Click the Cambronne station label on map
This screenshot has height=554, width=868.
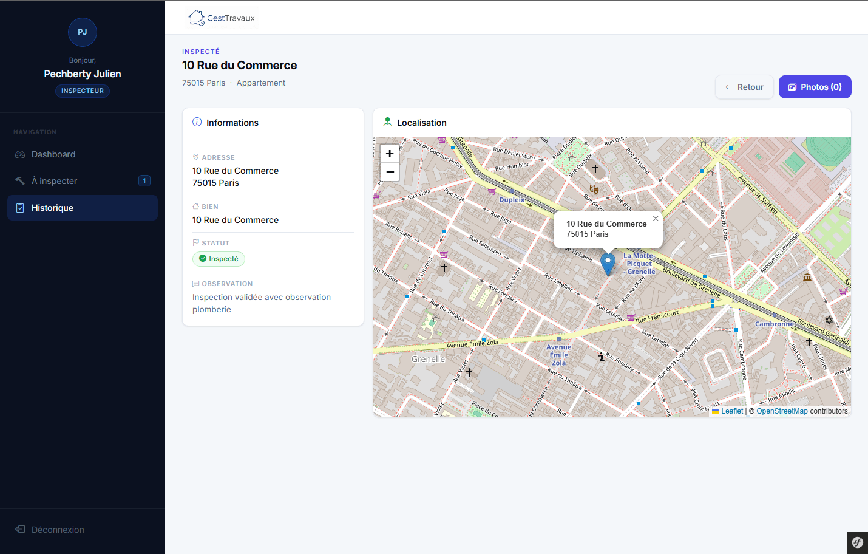pyautogui.click(x=774, y=324)
